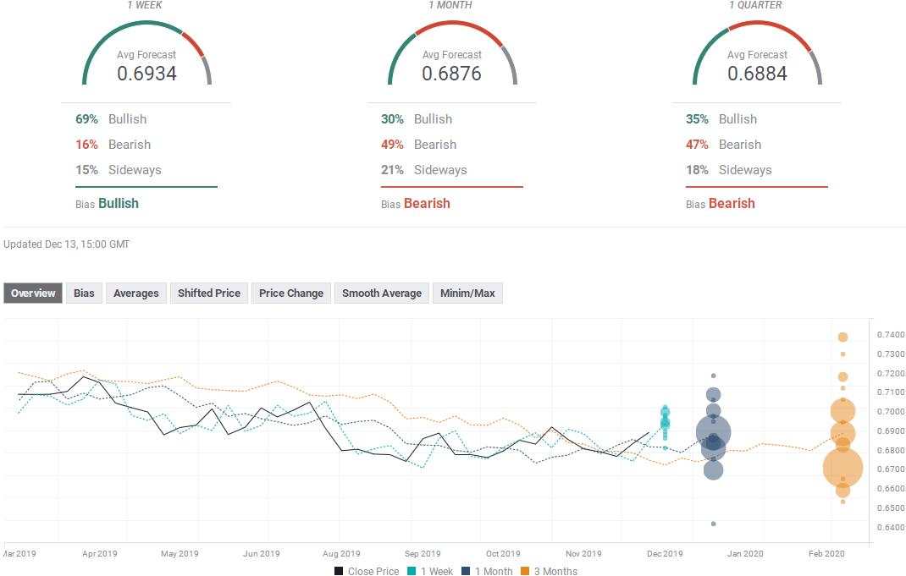The width and height of the screenshot is (906, 576).
Task: Click the 0.7000 price axis label
Action: pyautogui.click(x=891, y=412)
